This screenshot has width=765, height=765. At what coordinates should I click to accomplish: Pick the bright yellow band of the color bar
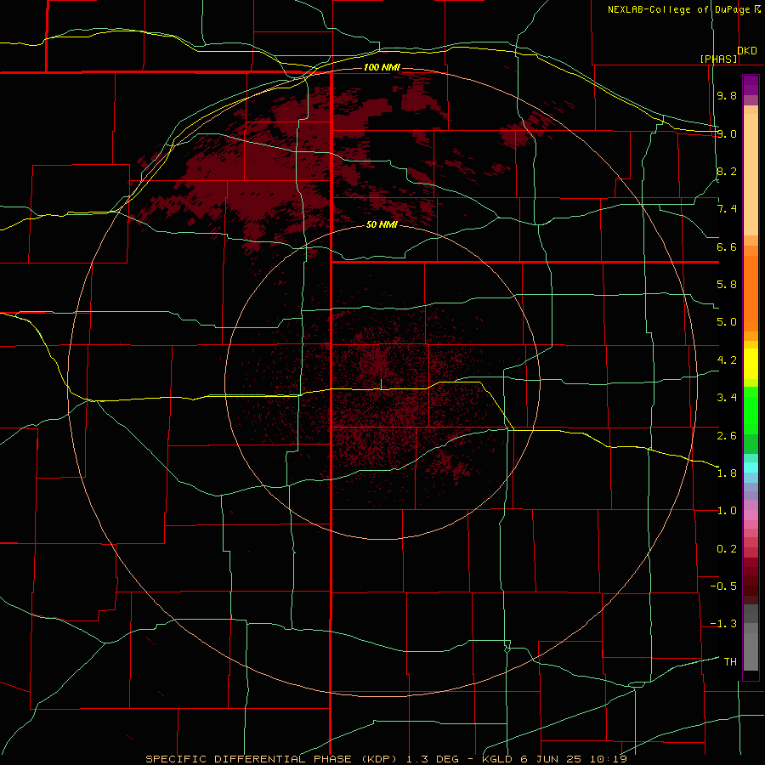(x=751, y=364)
